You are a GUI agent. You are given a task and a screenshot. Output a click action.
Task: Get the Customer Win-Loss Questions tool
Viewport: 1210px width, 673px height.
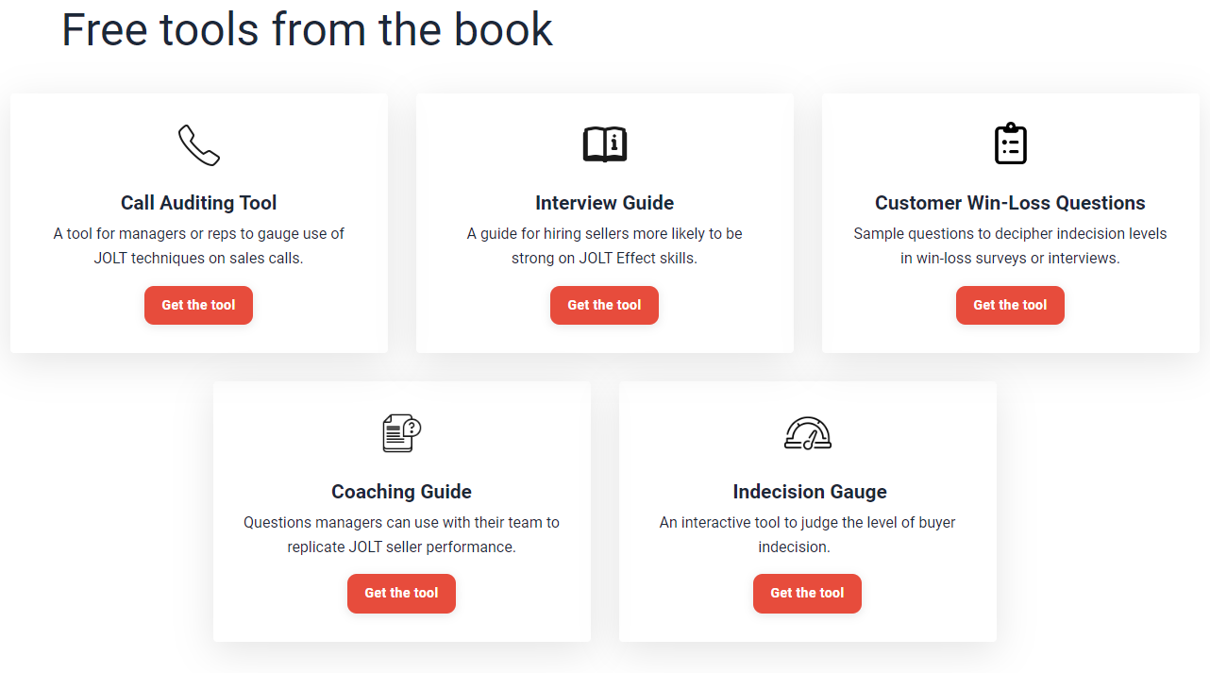pos(1010,305)
